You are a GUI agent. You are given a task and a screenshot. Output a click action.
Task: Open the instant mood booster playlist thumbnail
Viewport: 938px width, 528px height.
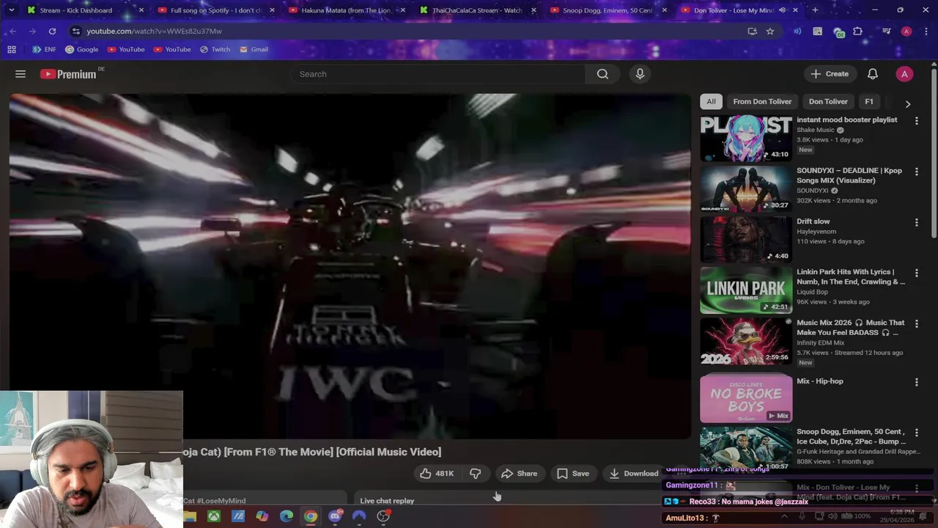(746, 138)
